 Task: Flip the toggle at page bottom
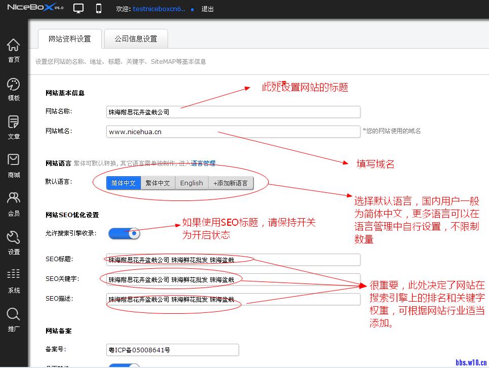[124, 365]
